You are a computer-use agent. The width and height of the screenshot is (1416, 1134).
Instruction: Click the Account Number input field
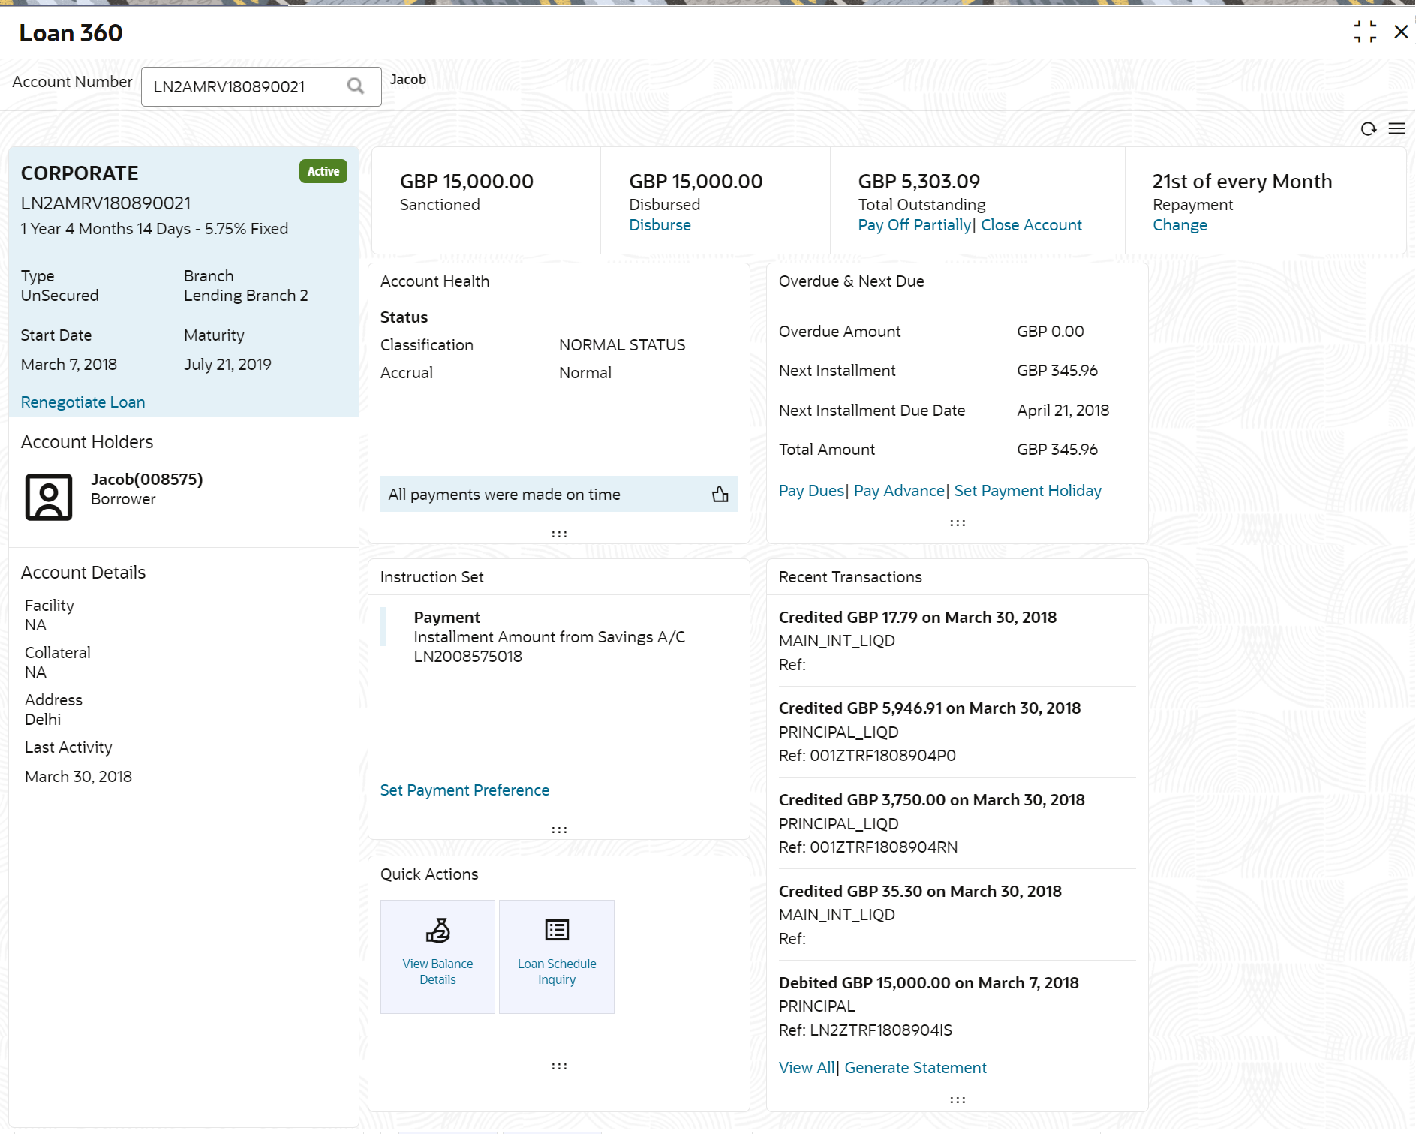coord(261,86)
